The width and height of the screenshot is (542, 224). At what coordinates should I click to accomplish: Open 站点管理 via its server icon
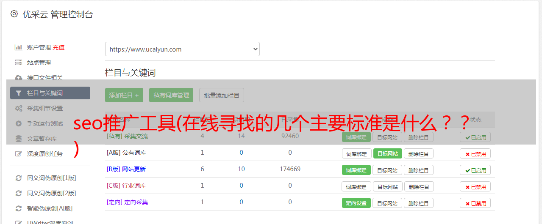pos(18,63)
